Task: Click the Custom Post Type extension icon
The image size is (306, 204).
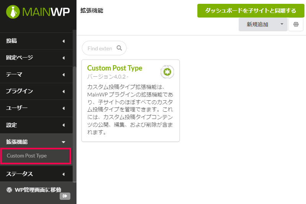Action: [167, 72]
